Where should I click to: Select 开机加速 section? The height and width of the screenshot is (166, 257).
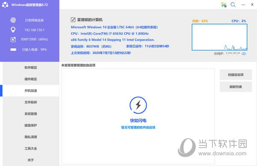tap(31, 91)
